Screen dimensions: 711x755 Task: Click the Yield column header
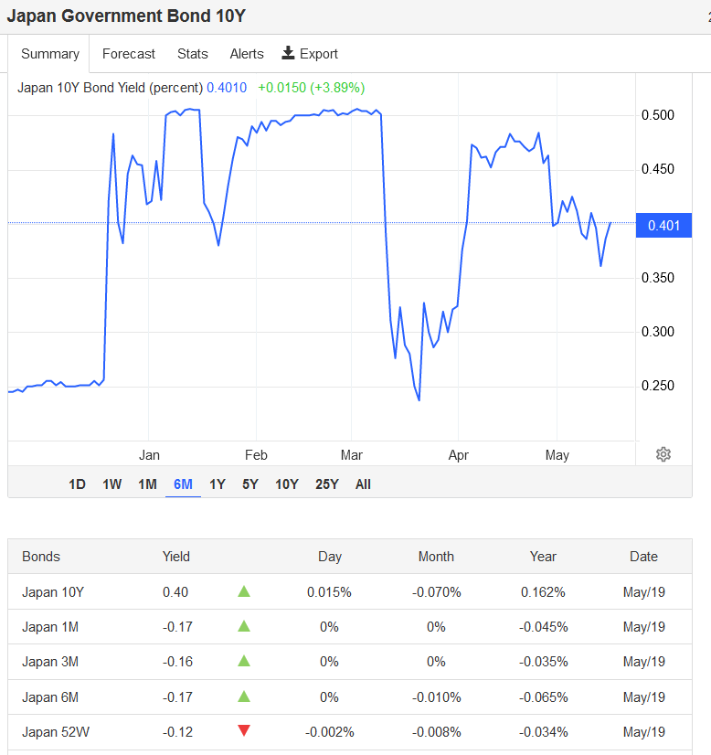[x=176, y=557]
